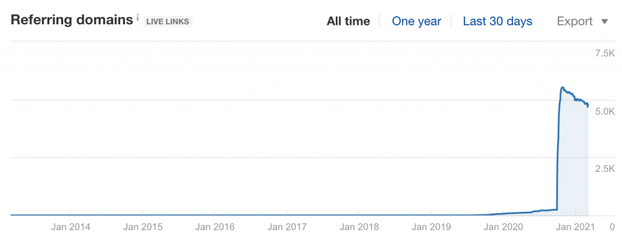Click the chart peak in late 2020
Viewport: 622px width, 244px height.
(x=562, y=87)
